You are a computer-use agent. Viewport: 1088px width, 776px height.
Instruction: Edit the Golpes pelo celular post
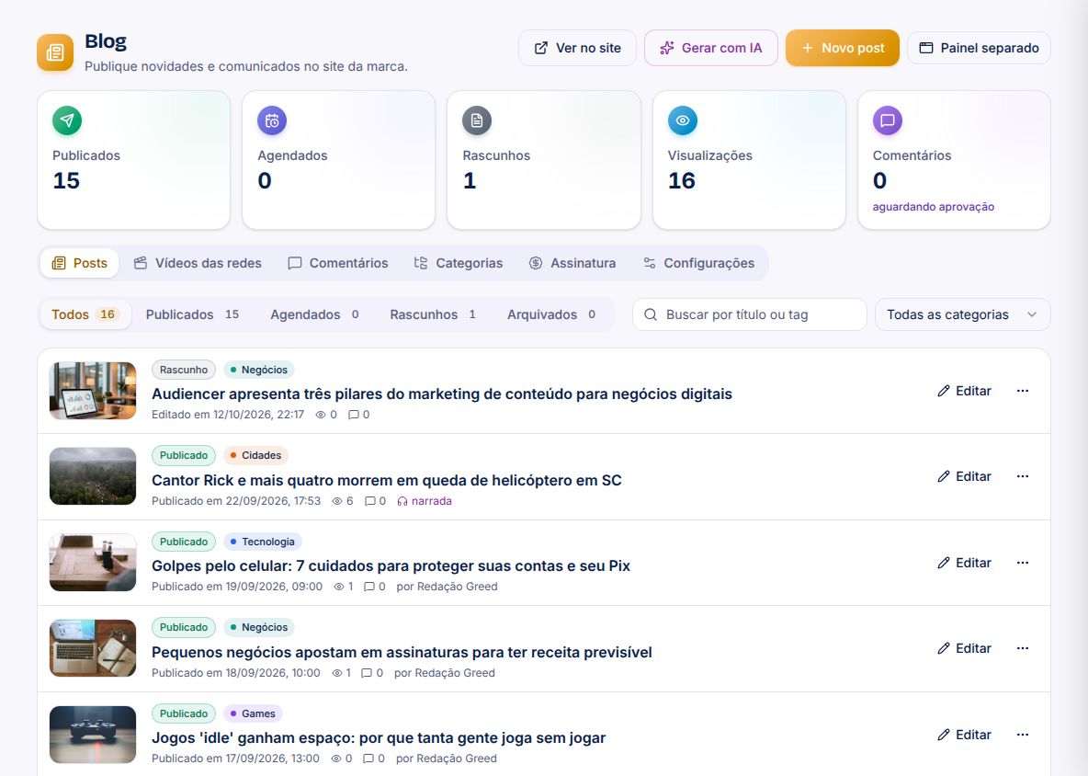tap(964, 562)
